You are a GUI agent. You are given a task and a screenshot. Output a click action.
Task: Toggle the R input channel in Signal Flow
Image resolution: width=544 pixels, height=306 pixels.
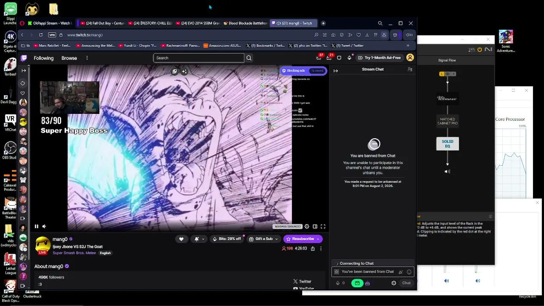click(453, 74)
